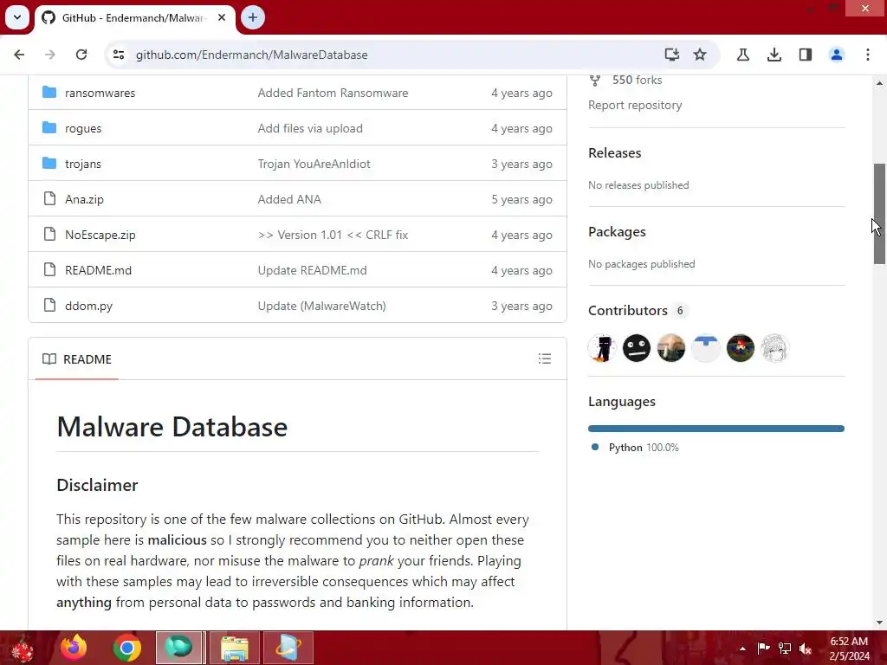Open commit 'Version 1.01 CRLF fix'
This screenshot has height=665, width=887.
pyautogui.click(x=333, y=235)
